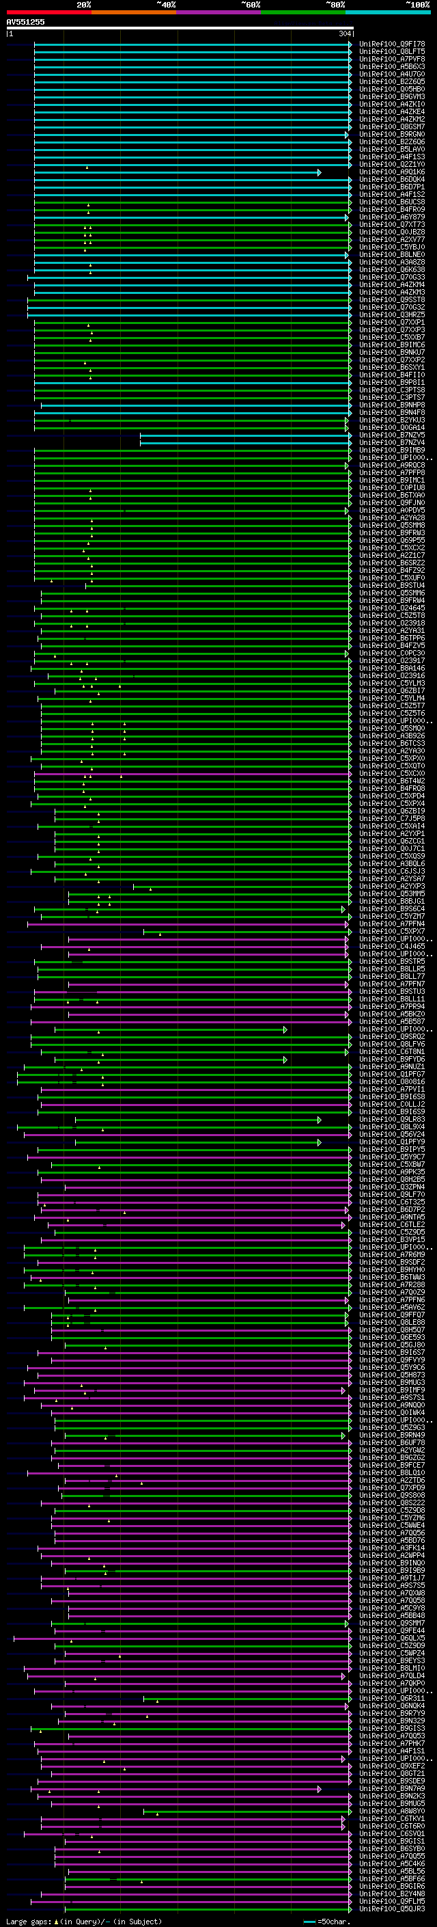Select hit UniRef100_Q8GSM7
Viewport: 437px width, 1927px height.
click(392, 127)
